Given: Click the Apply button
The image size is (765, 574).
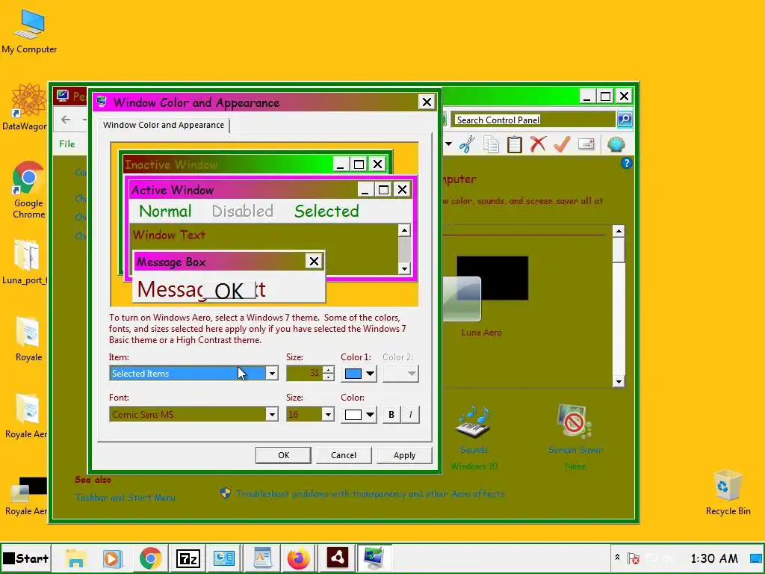Looking at the screenshot, I should (404, 455).
